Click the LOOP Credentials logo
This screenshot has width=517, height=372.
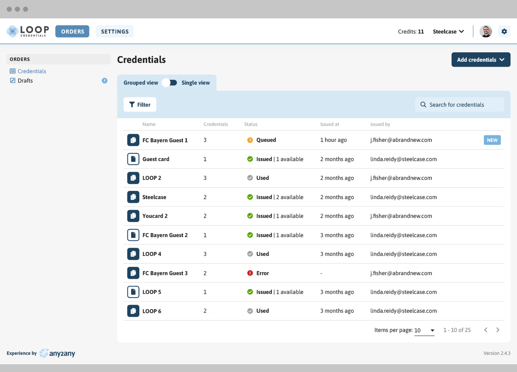click(x=28, y=31)
